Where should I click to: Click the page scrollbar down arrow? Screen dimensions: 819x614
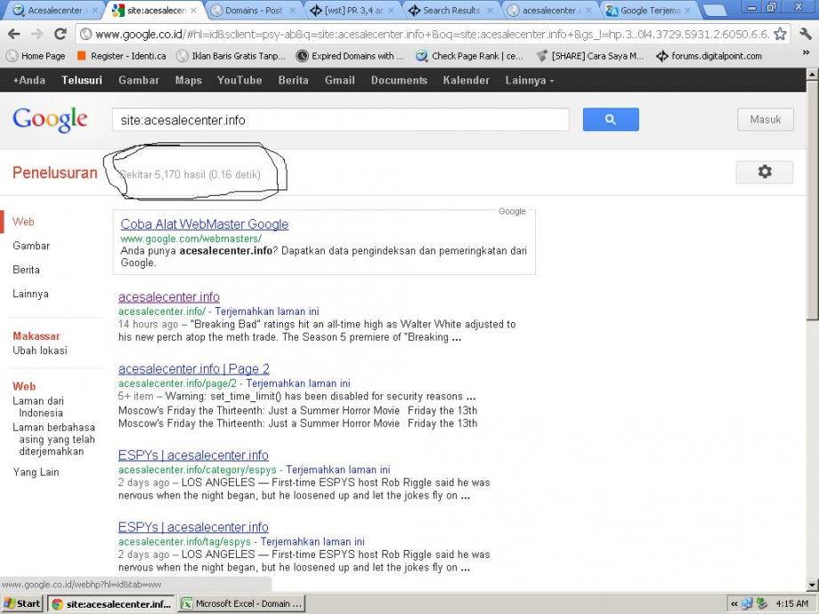click(813, 585)
